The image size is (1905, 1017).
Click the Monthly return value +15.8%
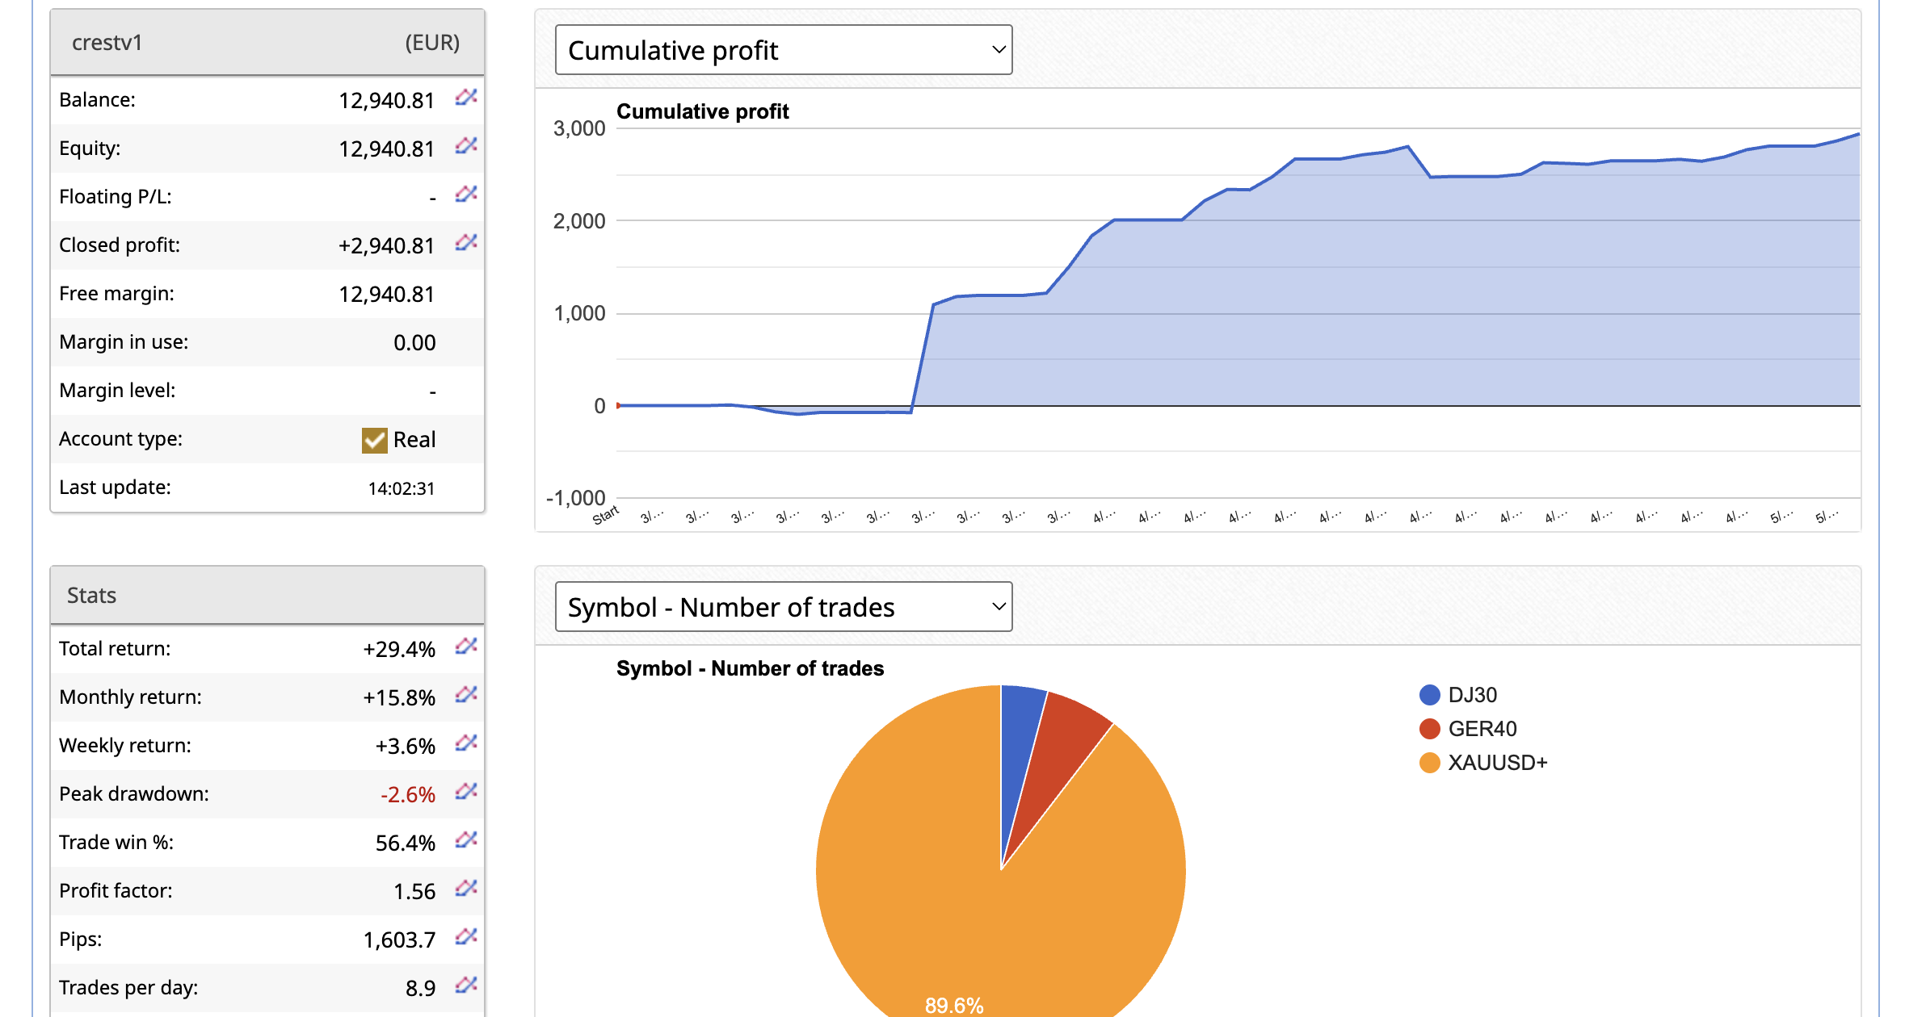(x=399, y=697)
